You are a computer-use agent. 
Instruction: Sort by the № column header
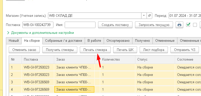[15, 60]
